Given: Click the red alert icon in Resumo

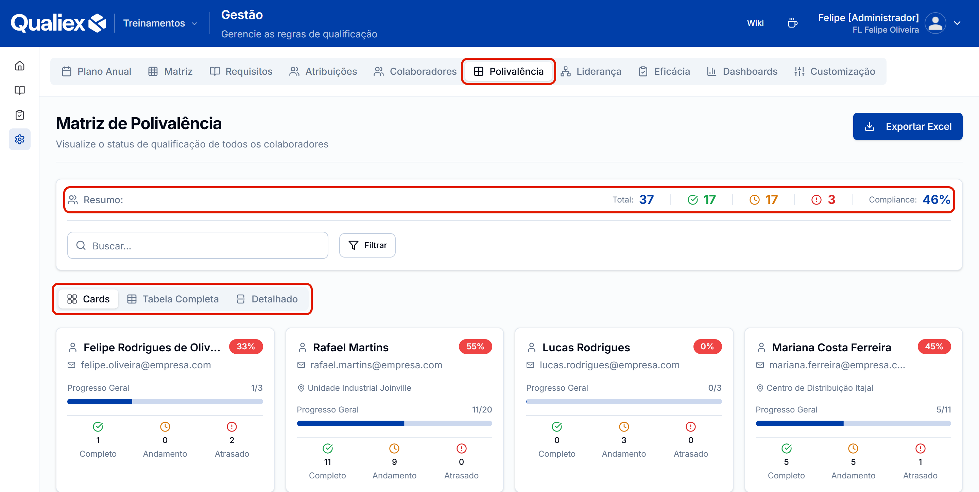Looking at the screenshot, I should [816, 200].
